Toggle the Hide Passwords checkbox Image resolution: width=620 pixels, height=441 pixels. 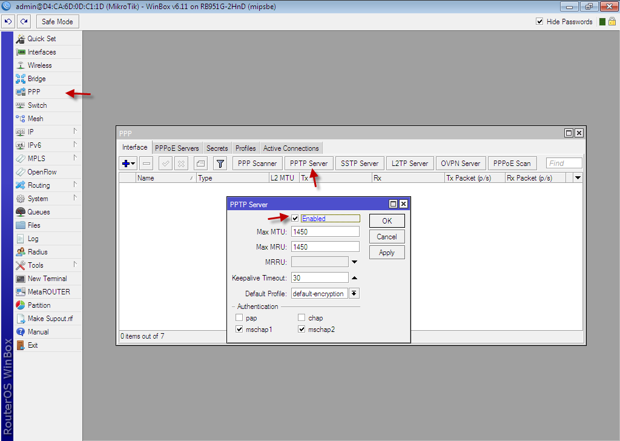[539, 21]
